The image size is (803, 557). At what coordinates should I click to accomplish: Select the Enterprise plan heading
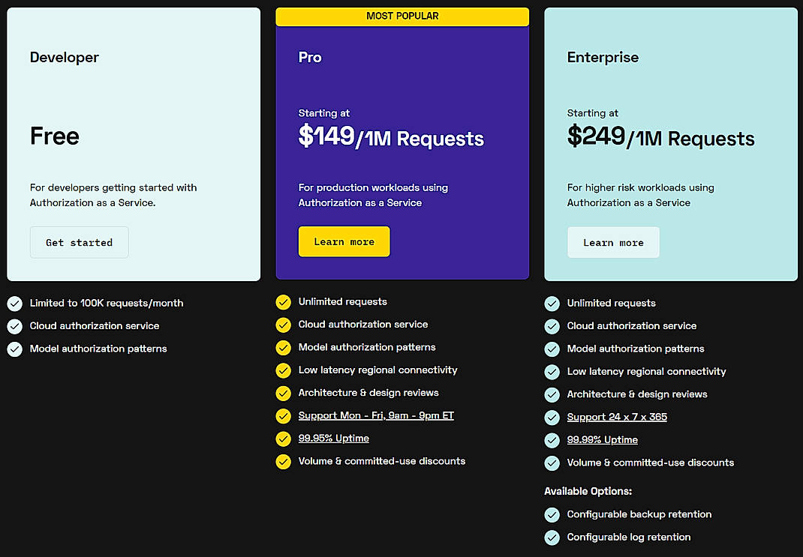click(x=602, y=57)
